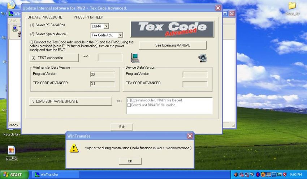Click the Major error during transmission message text
This screenshot has width=307, height=179.
(138, 148)
